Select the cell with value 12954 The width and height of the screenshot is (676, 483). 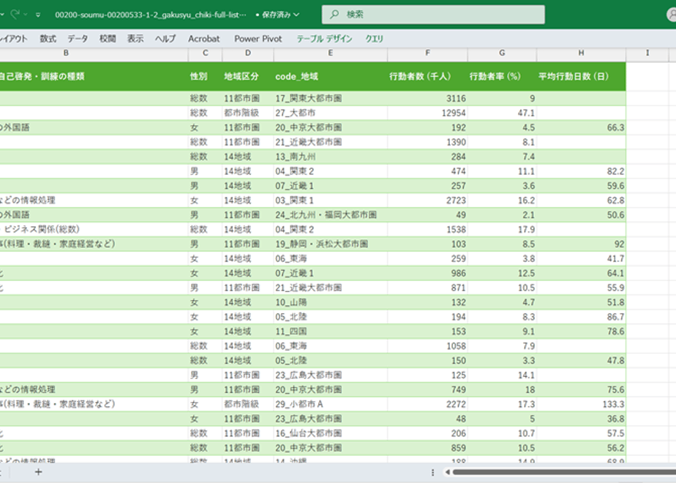coord(427,113)
